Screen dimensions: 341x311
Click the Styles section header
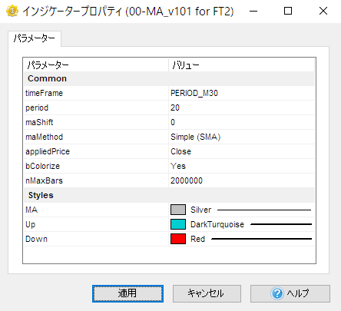click(x=41, y=195)
